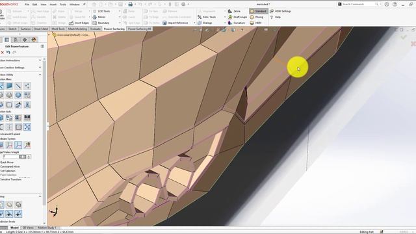416x234 pixels.
Task: Switch to the 3D Views tab
Action: tap(28, 227)
